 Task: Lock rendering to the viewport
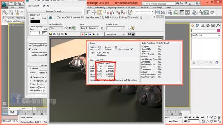pos(102,28)
